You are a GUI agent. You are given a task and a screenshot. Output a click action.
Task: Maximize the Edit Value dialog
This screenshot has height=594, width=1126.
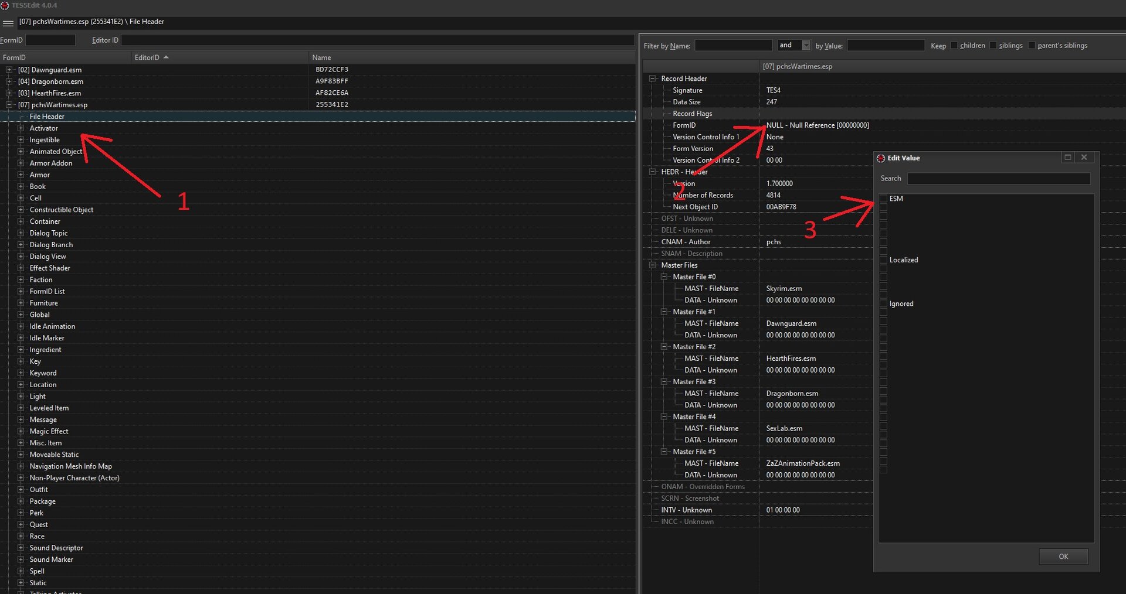[1068, 158]
